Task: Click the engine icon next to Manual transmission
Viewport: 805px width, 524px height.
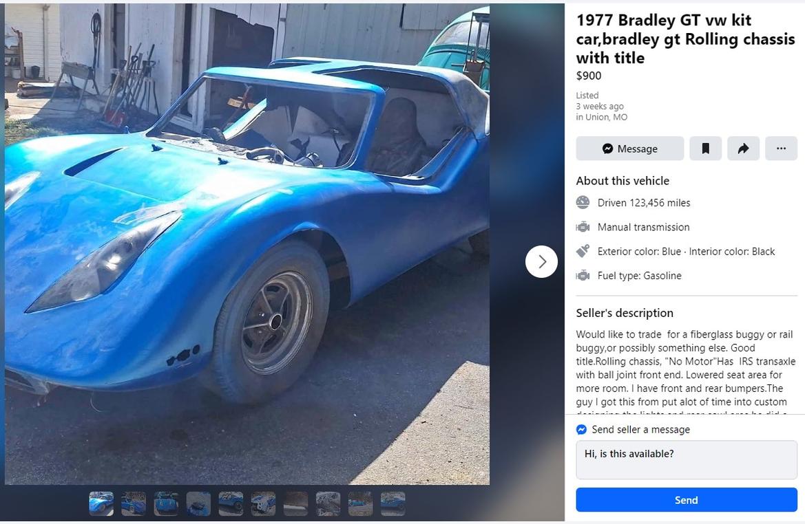Action: [x=583, y=227]
